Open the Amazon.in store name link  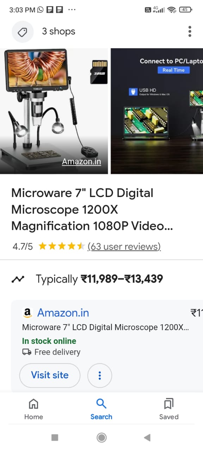point(63,313)
